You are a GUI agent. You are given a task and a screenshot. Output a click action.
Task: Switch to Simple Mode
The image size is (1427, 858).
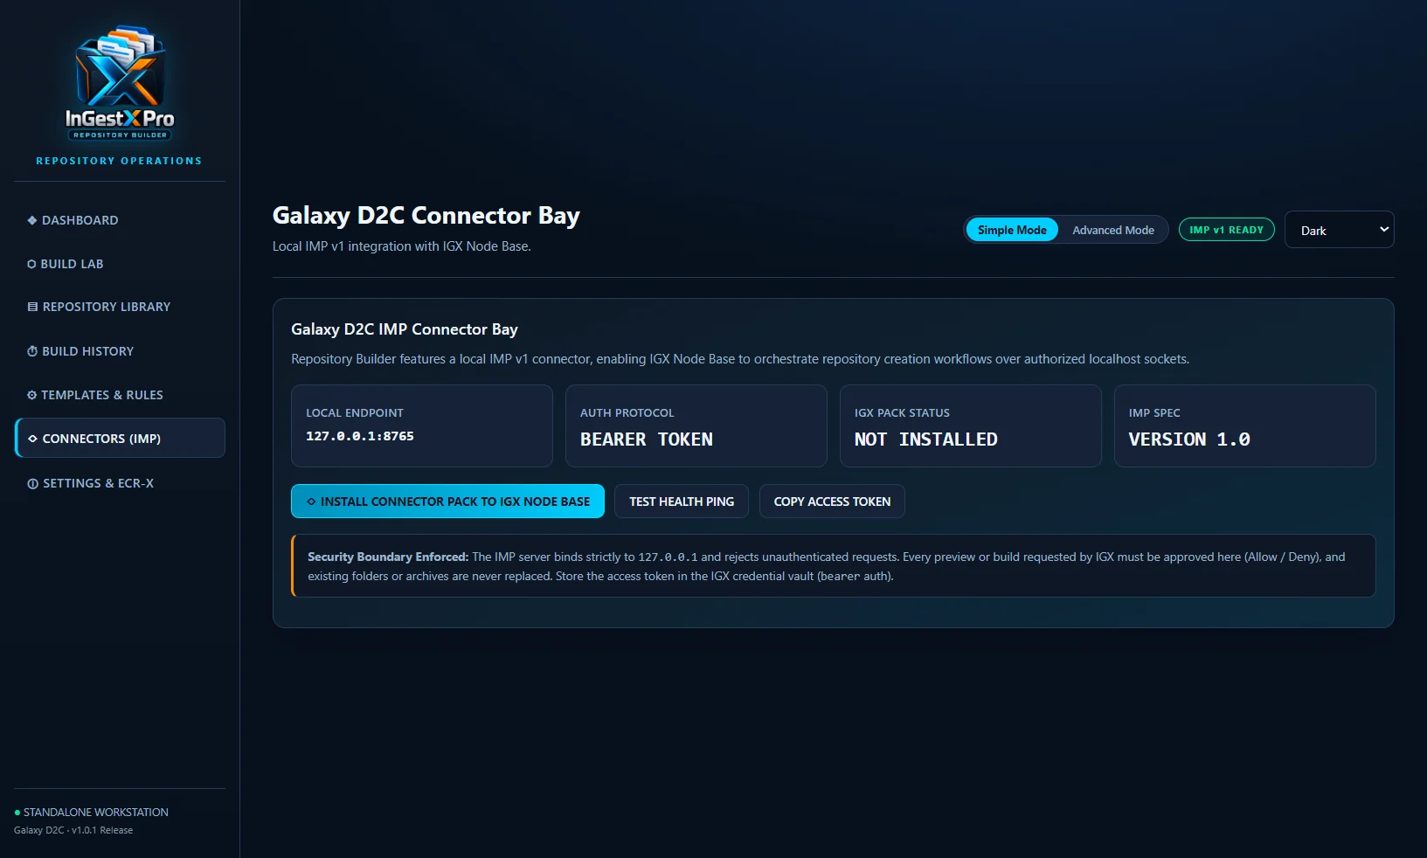point(1012,230)
